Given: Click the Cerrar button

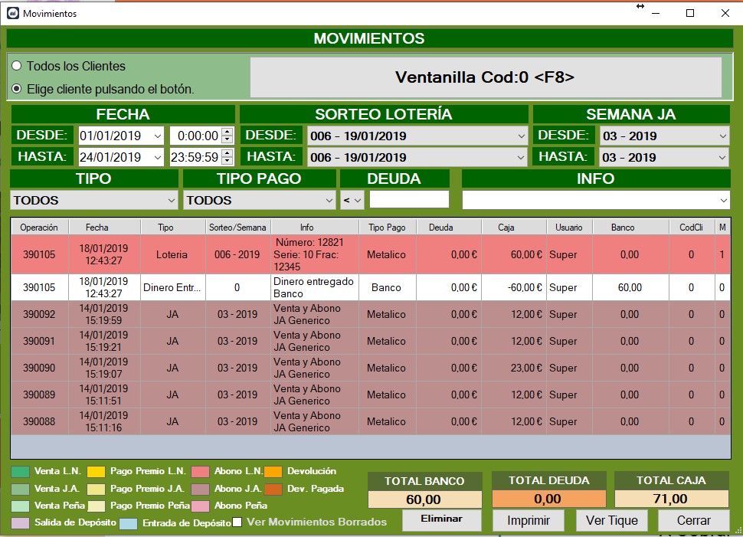Looking at the screenshot, I should click(694, 520).
